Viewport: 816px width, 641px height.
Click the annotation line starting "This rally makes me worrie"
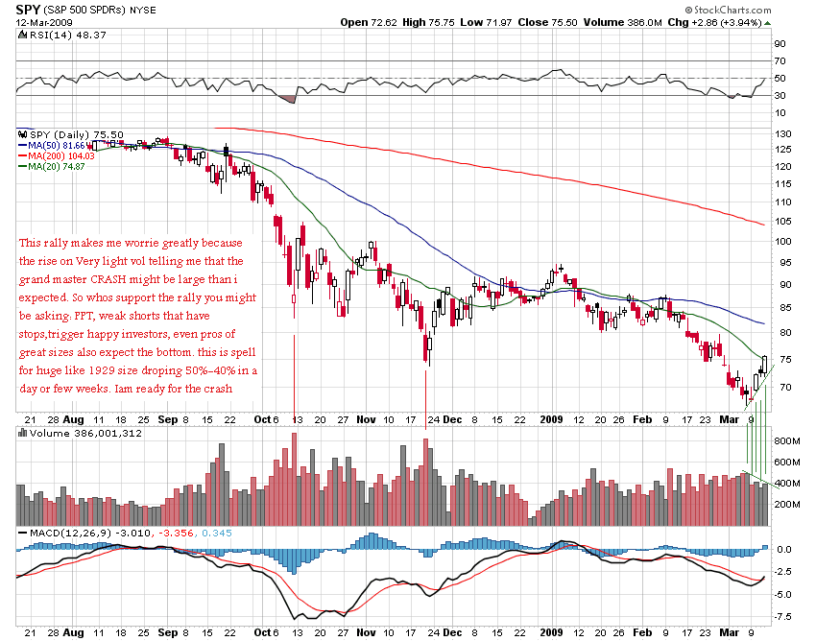pyautogui.click(x=131, y=244)
